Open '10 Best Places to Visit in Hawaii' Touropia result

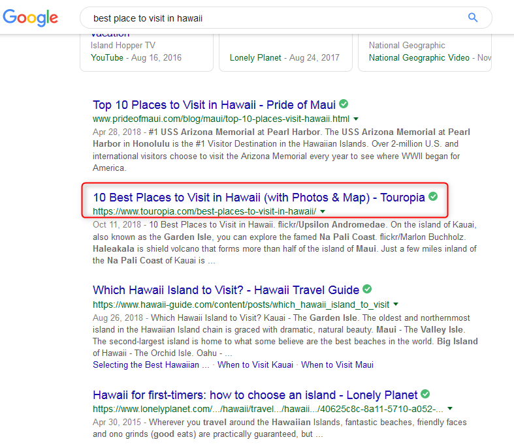(259, 198)
